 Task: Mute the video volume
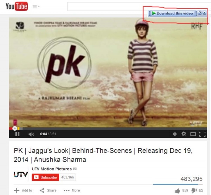coord(31,134)
